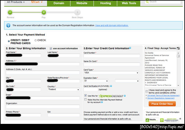Viewport: 185px width, 130px height.
Task: Click help icon next to Enter Your Credit Card Information
Action: click(x=130, y=48)
